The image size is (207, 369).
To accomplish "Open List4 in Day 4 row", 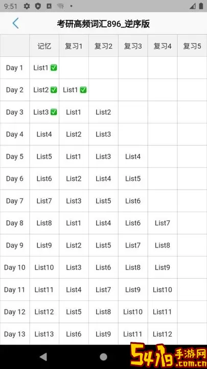I will click(44, 134).
